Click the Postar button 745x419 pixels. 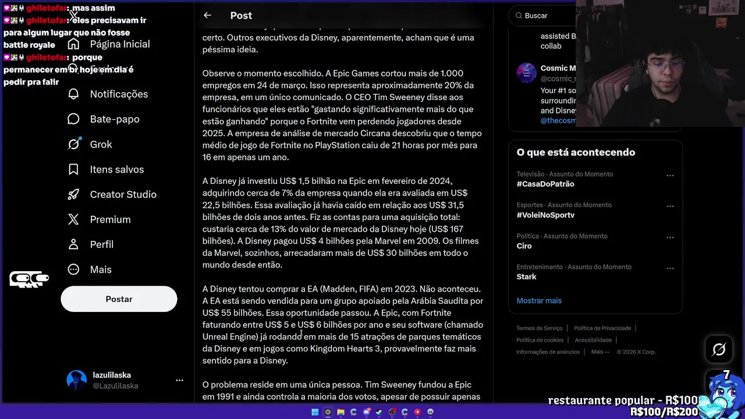(x=119, y=299)
